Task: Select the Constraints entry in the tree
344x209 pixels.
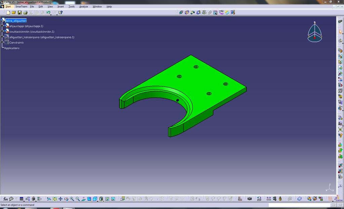Action: pyautogui.click(x=16, y=43)
